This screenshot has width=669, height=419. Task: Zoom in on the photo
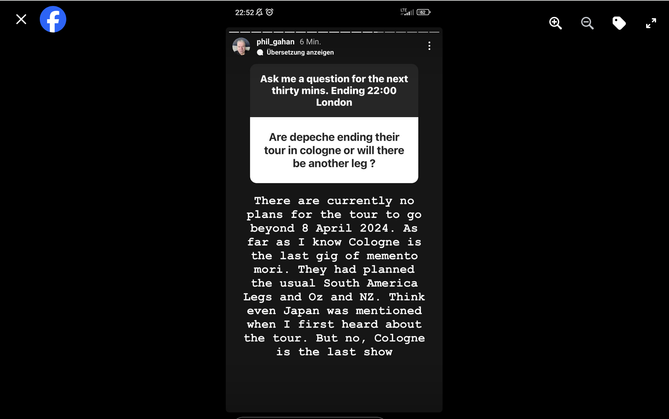click(555, 23)
